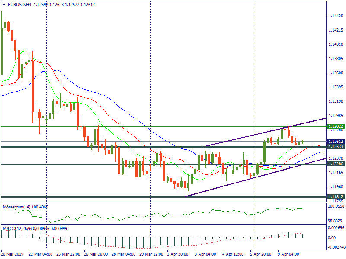Open the EURUSD,H4 chart dropdown triangle
This screenshot has height=259, width=346.
(4, 5)
